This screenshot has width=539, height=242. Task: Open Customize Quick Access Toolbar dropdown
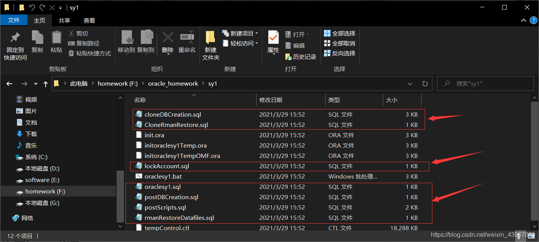click(x=60, y=8)
